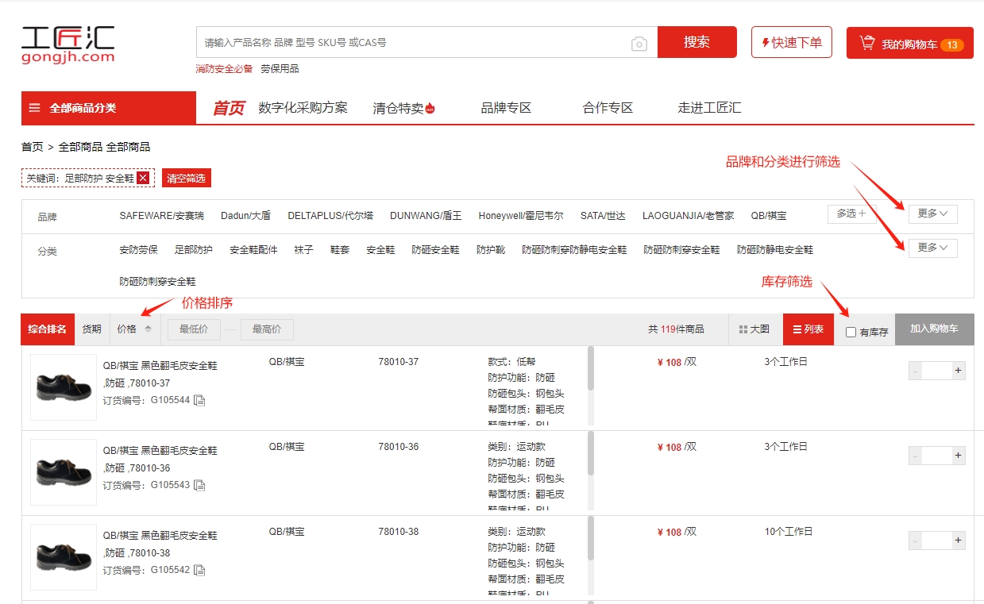Filter by brand Honeywell/霍尼韦尔
Viewport: 984px width, 604px height.
pos(521,215)
